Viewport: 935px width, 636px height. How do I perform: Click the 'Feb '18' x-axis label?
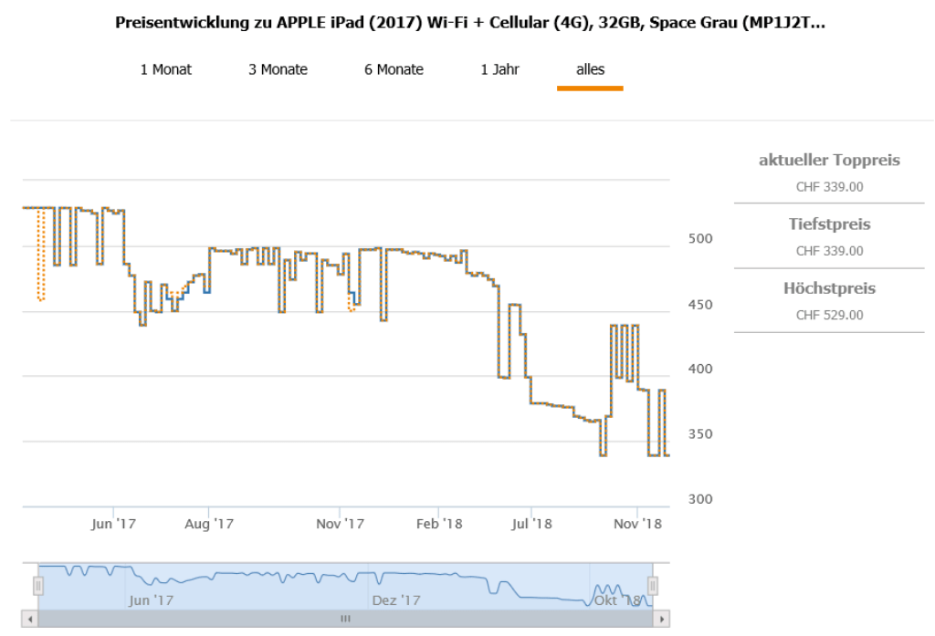(x=439, y=524)
